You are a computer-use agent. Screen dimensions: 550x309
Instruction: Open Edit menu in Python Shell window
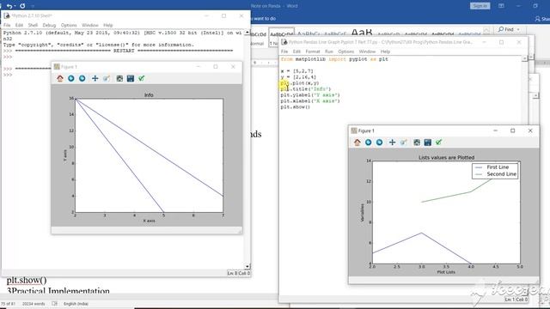(19, 25)
